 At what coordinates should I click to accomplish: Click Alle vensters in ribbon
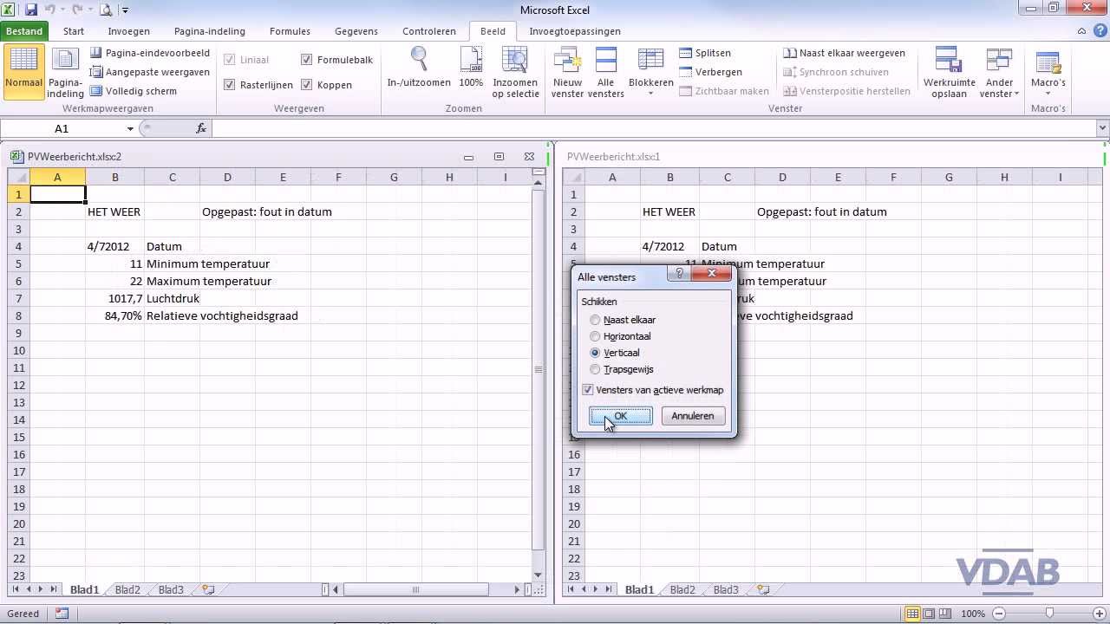(x=606, y=72)
